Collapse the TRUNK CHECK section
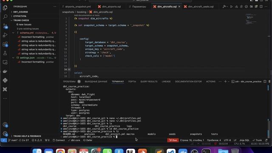 coord(21,20)
